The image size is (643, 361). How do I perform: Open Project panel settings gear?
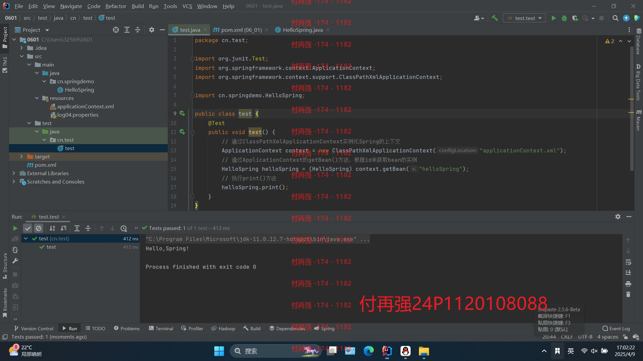(x=152, y=30)
